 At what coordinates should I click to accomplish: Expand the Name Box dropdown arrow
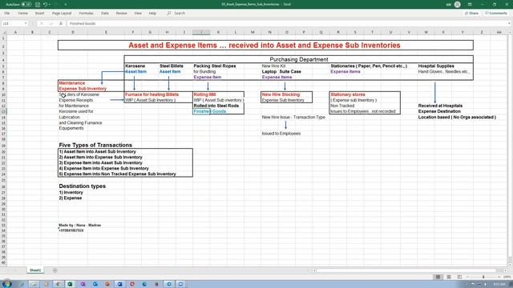(26, 23)
